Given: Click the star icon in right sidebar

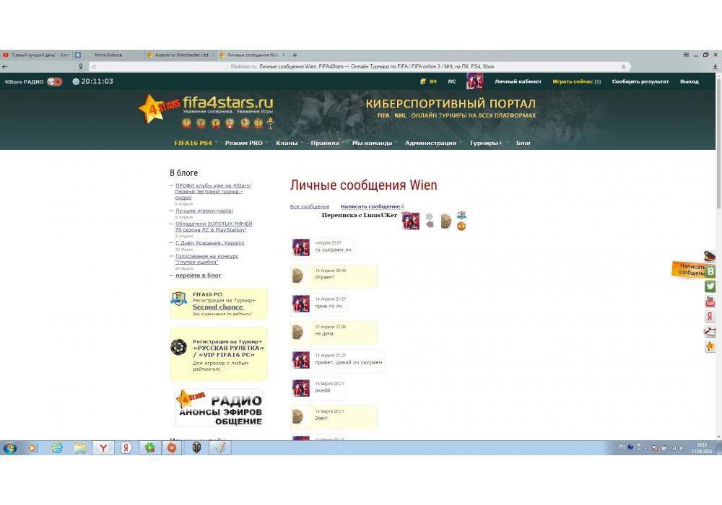Looking at the screenshot, I should (710, 347).
